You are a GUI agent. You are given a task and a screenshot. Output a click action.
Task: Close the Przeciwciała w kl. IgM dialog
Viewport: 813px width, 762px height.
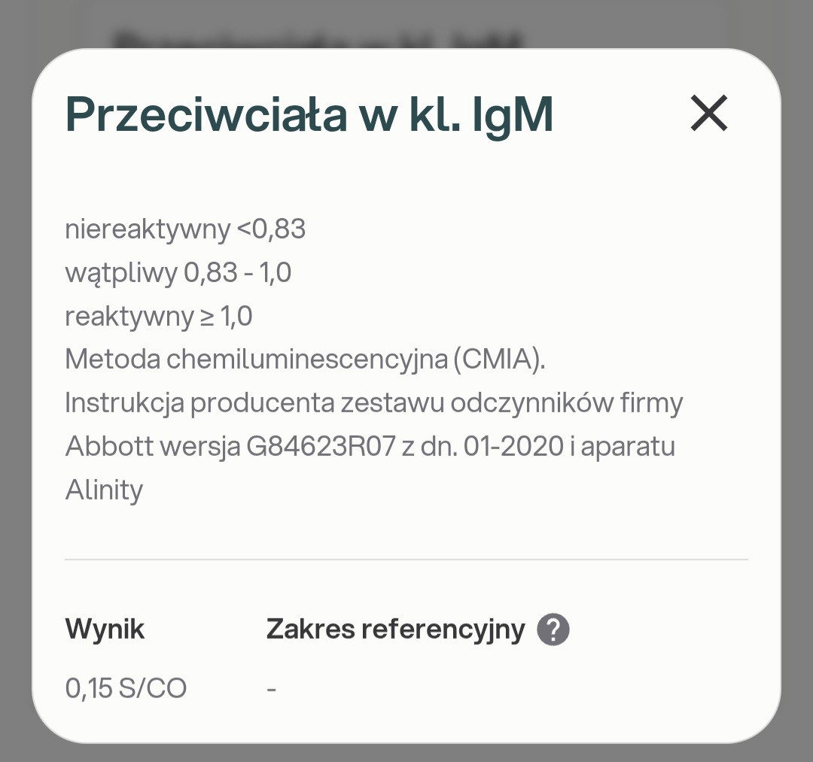pyautogui.click(x=708, y=114)
